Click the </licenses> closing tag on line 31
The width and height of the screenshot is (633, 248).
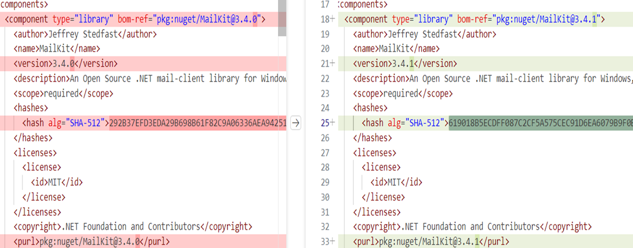[x=377, y=211]
